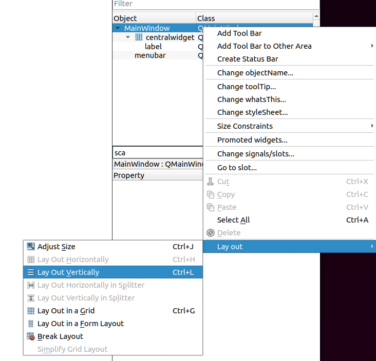Click the Lay Out in a Grid icon

31,311
